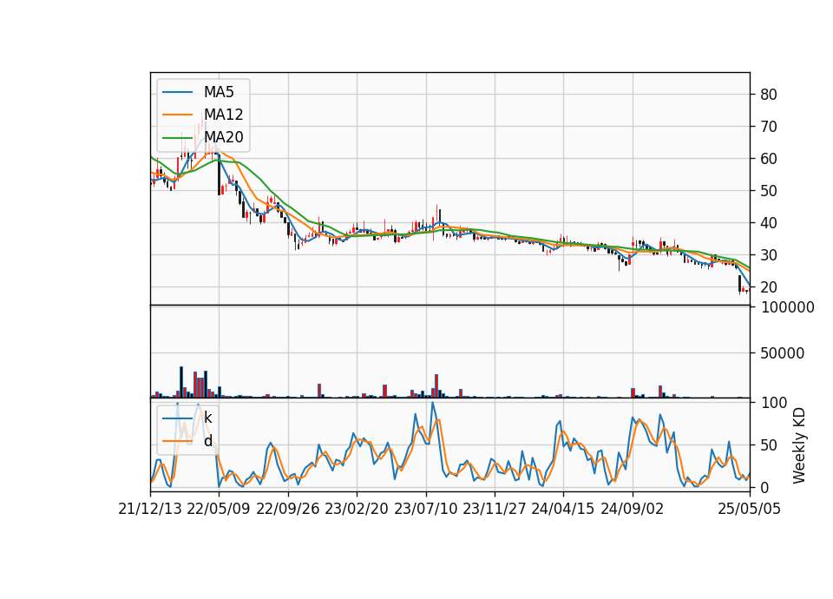Click the price axis value 40

coord(769,223)
